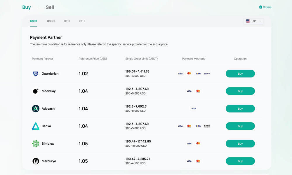The image size is (292, 175).
Task: Click the Simplex green logo
Action: (36, 143)
